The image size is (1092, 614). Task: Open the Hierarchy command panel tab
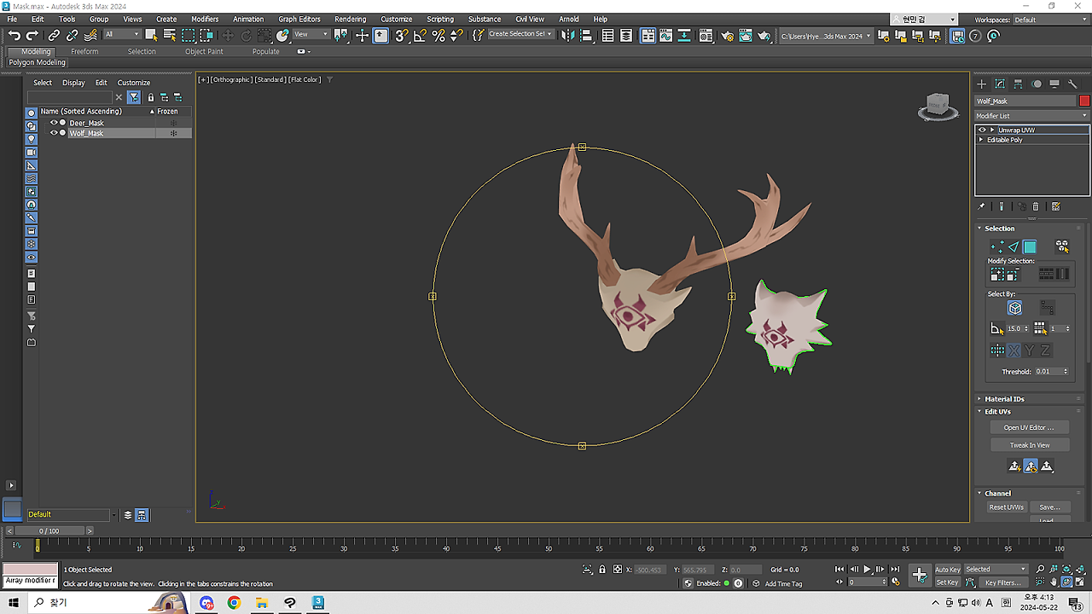pos(1018,84)
